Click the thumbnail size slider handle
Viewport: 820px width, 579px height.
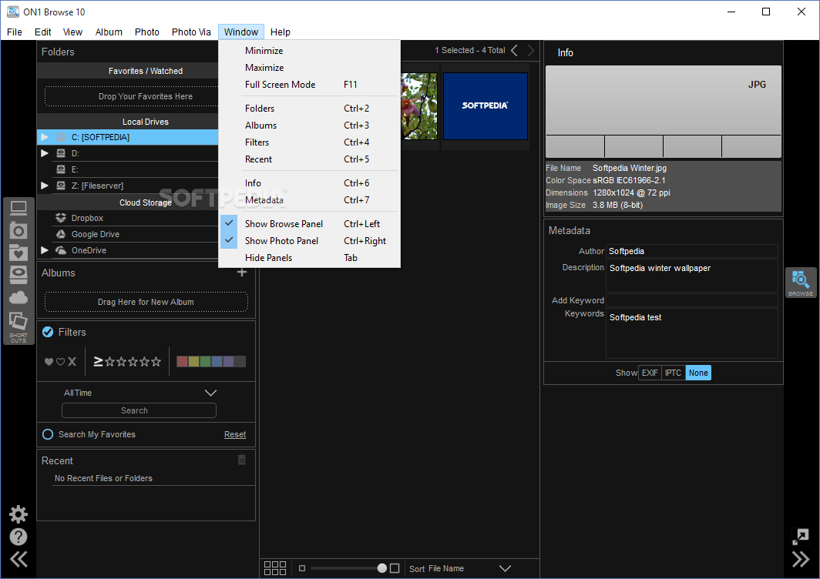click(x=382, y=568)
